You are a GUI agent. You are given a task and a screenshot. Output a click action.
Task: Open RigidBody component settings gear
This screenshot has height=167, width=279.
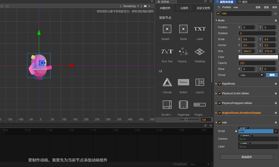click(x=276, y=84)
